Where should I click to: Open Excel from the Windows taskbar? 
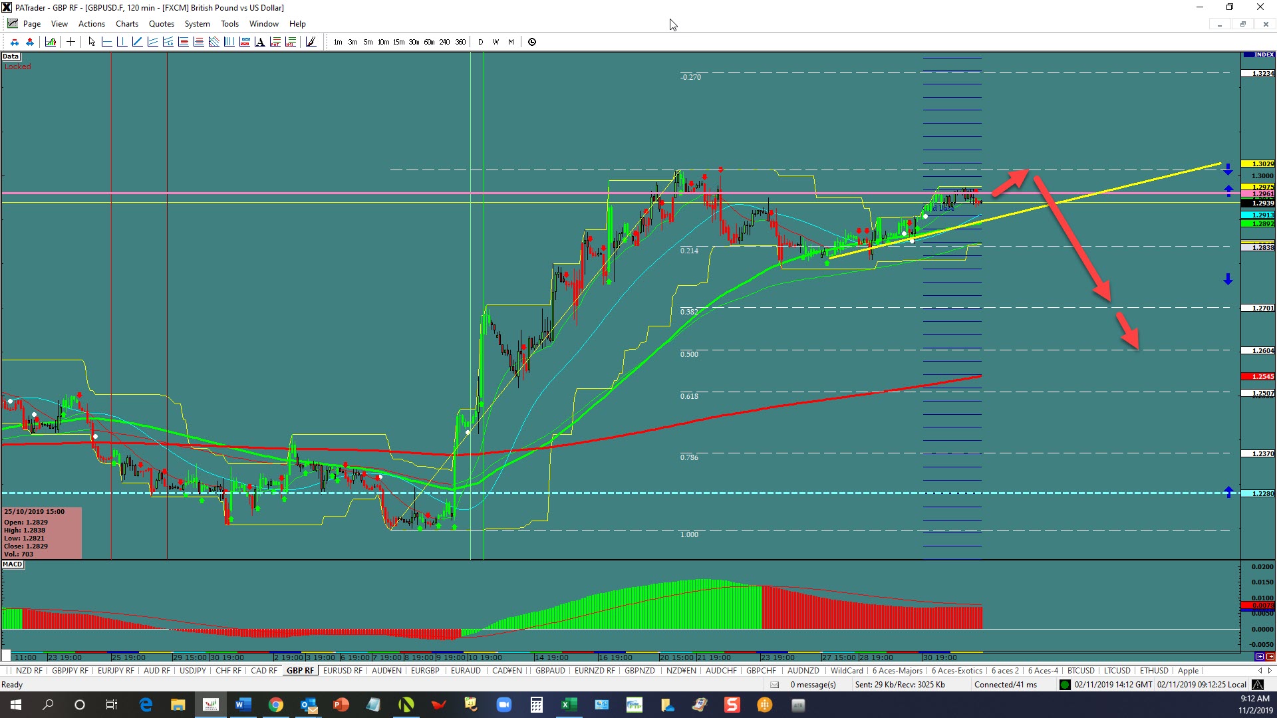(x=569, y=705)
